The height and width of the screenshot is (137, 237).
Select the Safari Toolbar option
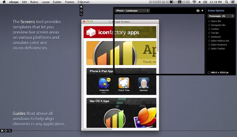click(217, 49)
